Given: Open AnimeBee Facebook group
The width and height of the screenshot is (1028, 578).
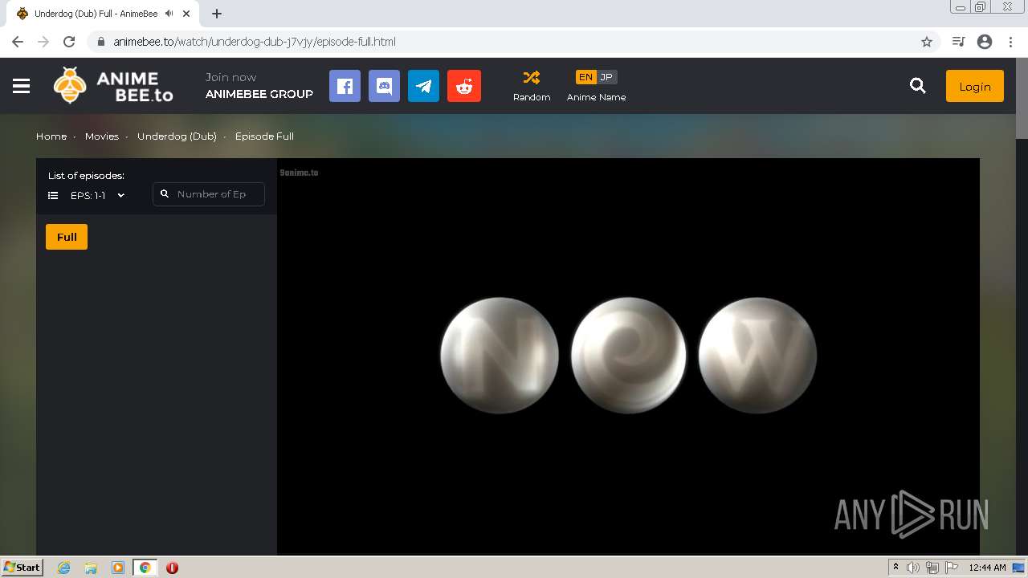Looking at the screenshot, I should point(345,86).
